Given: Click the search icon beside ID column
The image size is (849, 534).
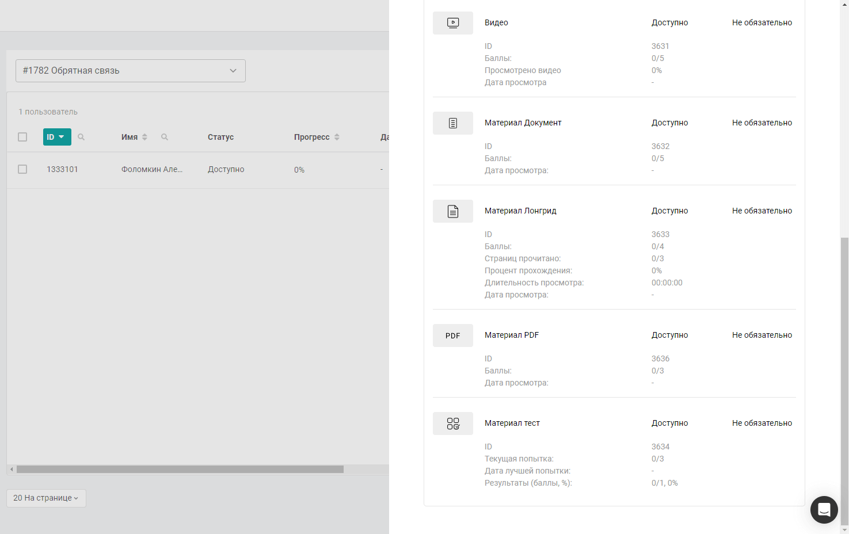Looking at the screenshot, I should [x=81, y=137].
